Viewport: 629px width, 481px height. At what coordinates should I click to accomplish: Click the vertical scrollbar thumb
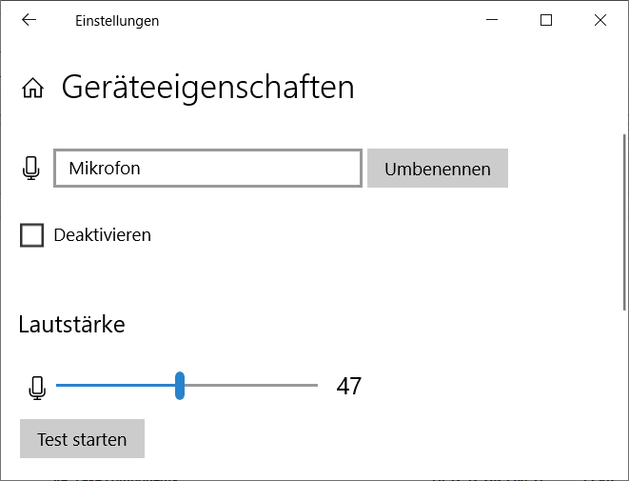tap(624, 222)
